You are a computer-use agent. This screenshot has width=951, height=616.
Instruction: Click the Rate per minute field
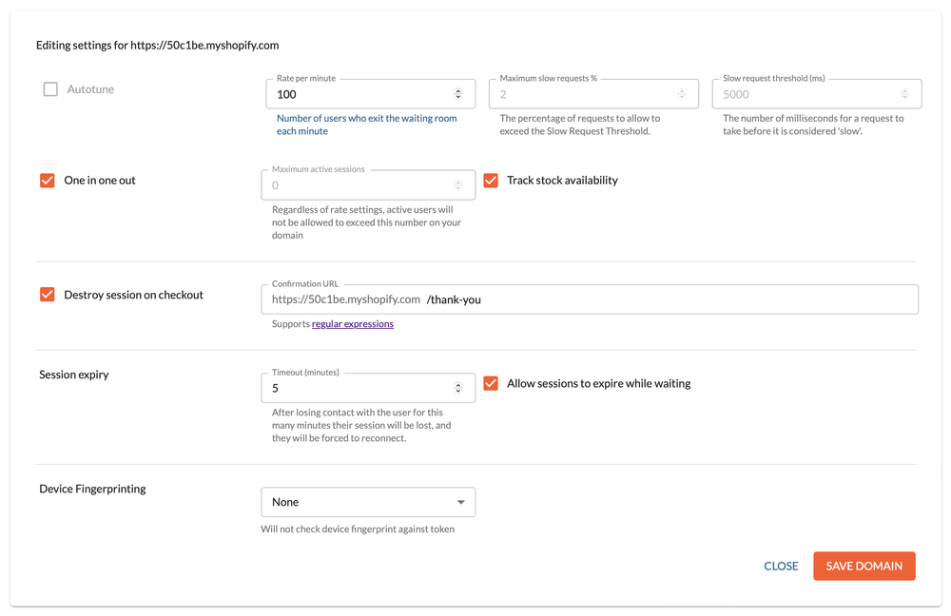370,94
